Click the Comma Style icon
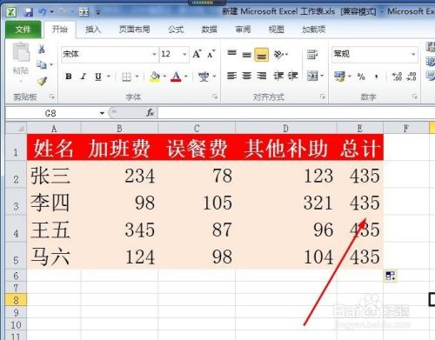This screenshot has width=435, height=340. point(377,77)
